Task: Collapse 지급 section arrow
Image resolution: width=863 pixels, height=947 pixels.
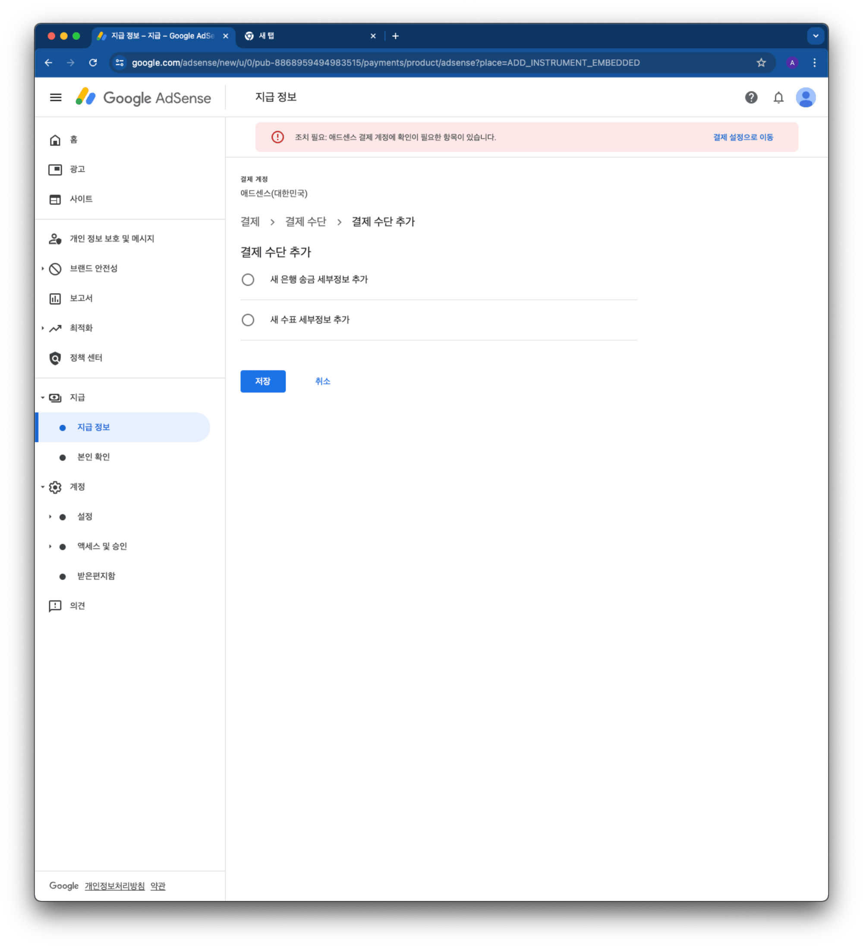Action: (43, 398)
